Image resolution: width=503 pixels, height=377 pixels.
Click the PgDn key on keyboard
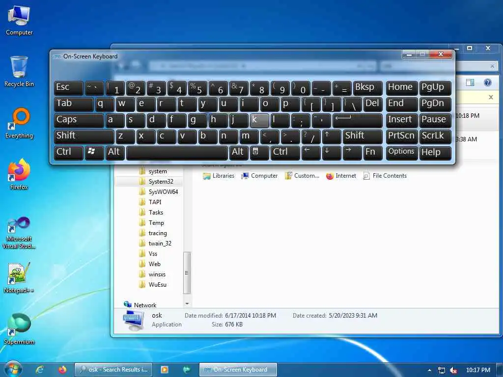(x=435, y=104)
